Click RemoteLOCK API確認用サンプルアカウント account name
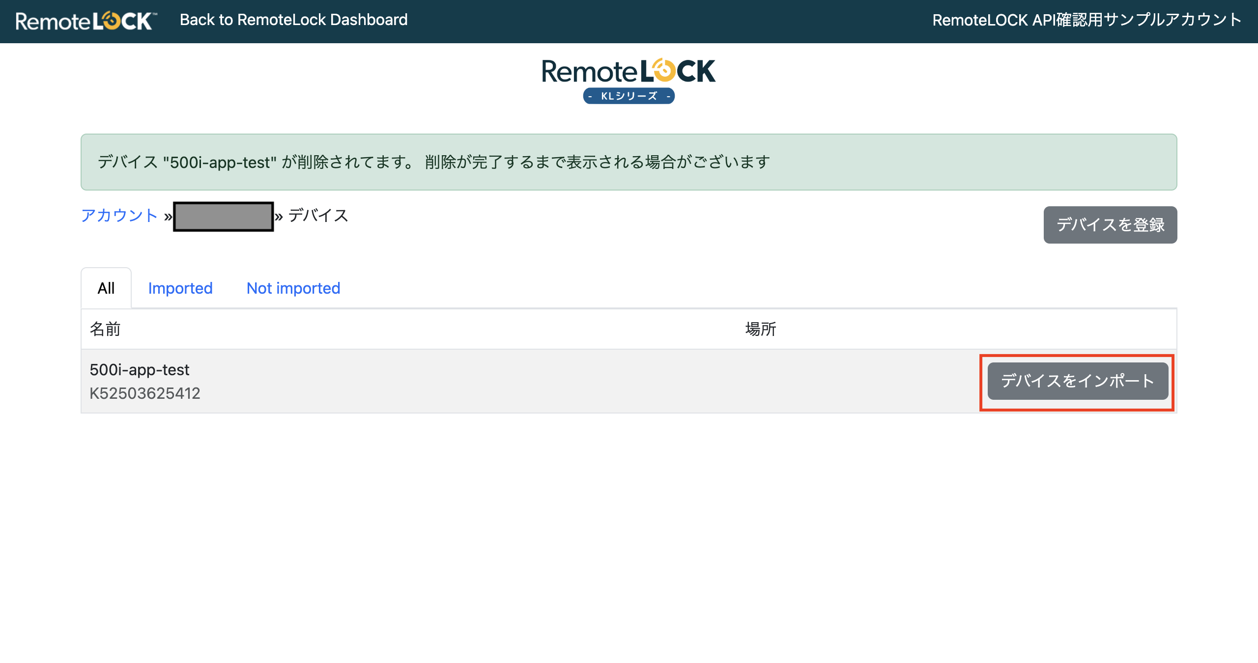This screenshot has width=1258, height=663. point(1087,20)
